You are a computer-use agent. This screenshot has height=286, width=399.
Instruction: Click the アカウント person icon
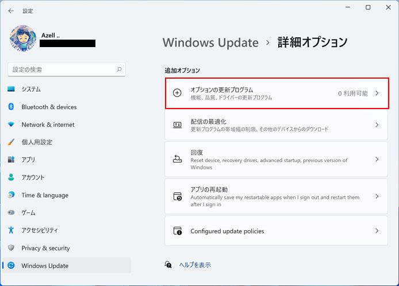(11, 177)
